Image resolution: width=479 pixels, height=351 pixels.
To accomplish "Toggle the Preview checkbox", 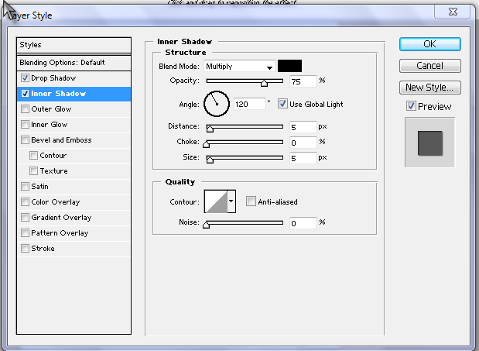I will tap(411, 106).
